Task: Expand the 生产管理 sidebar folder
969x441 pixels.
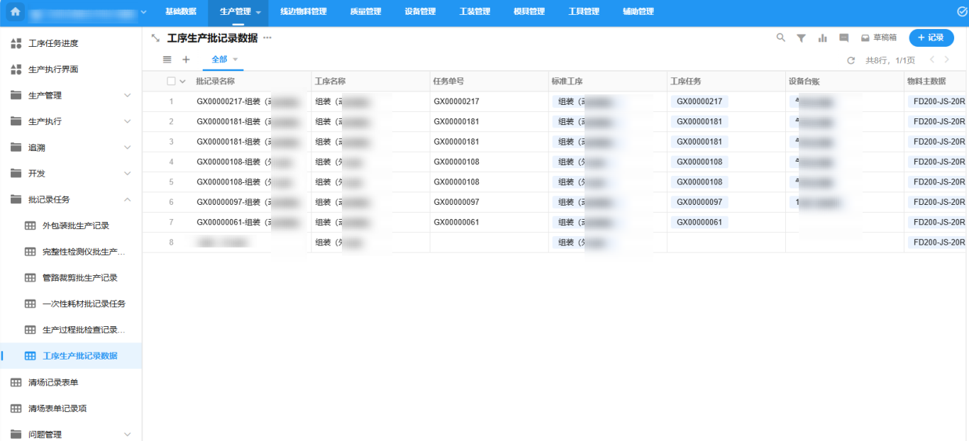Action: pyautogui.click(x=71, y=95)
